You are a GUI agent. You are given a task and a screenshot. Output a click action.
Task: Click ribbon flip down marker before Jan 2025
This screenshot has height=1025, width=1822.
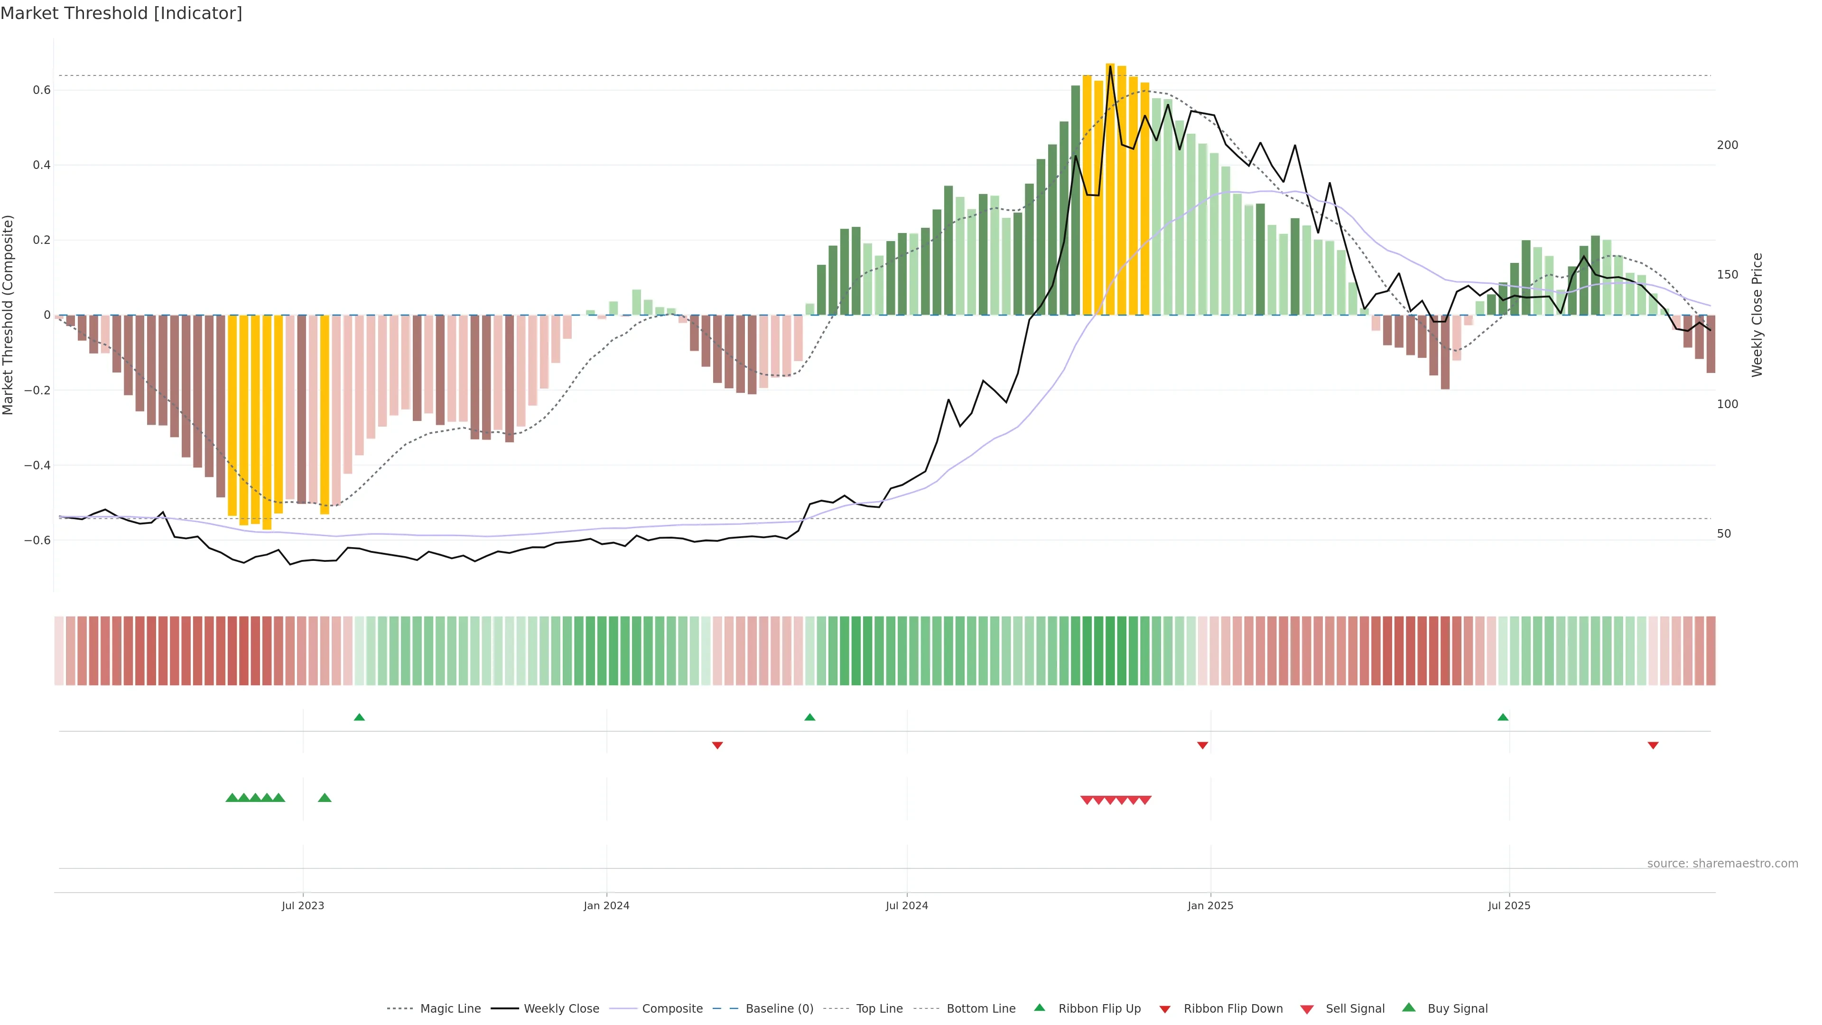click(1202, 745)
